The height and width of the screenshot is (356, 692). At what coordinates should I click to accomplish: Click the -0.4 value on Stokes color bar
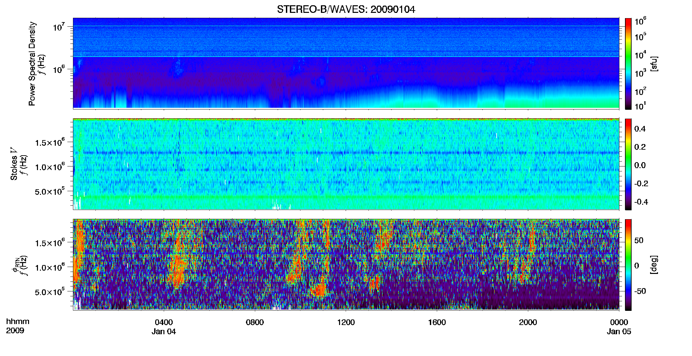(641, 202)
